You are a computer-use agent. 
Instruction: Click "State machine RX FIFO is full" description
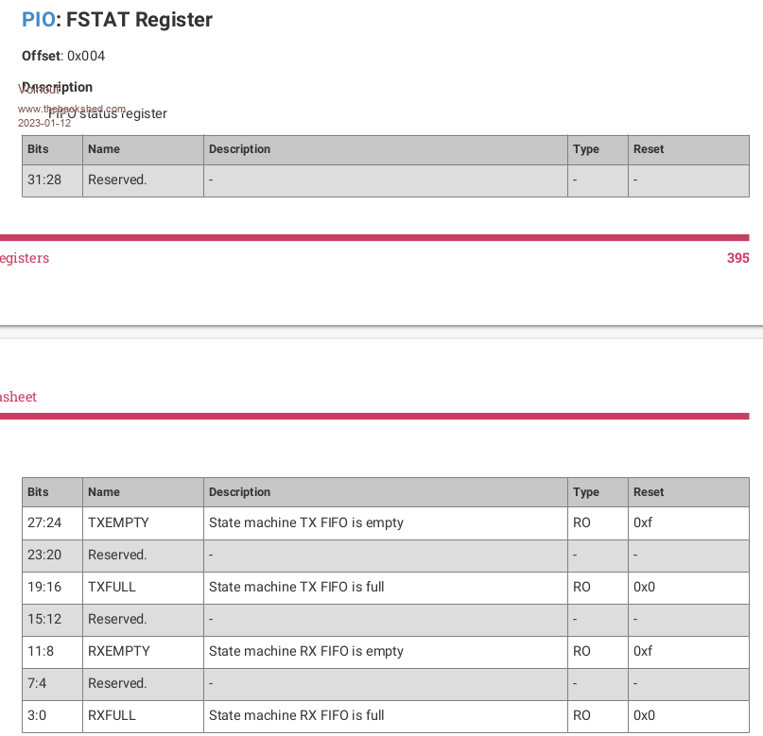point(296,715)
